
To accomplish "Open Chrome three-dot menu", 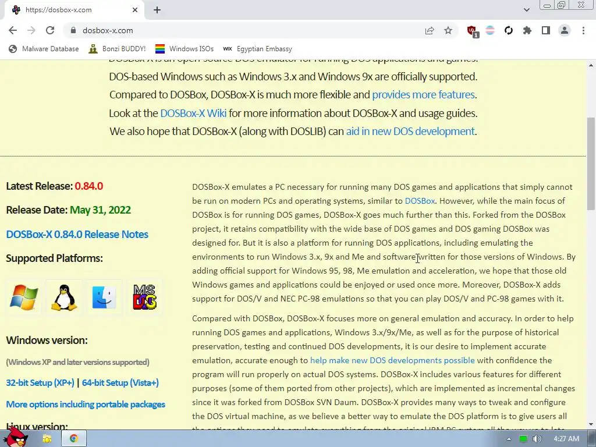I will point(583,30).
